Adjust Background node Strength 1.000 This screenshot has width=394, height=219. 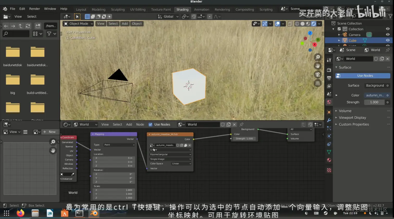[244, 139]
